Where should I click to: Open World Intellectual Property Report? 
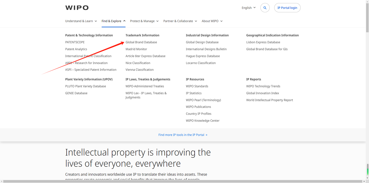270,100
